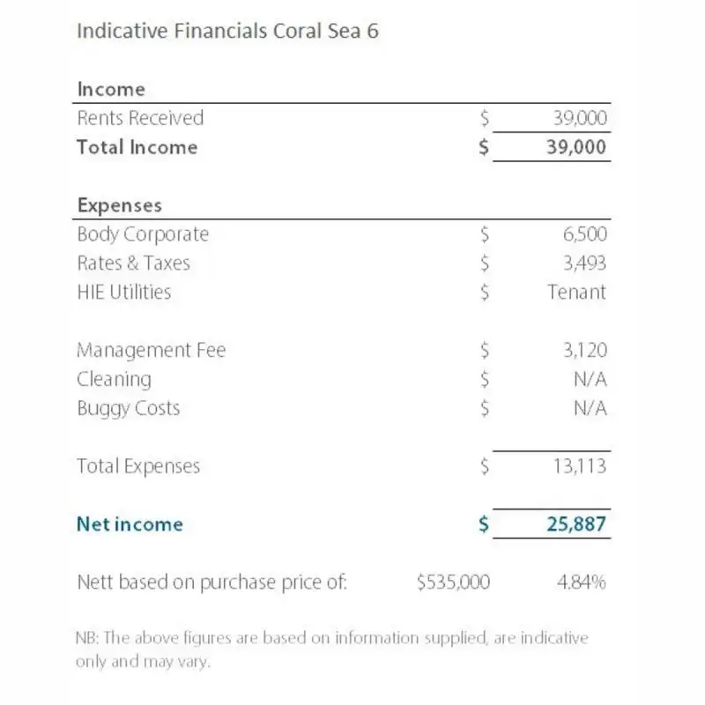The image size is (705, 705).
Task: Click the Management Fee amount 3,120
Action: click(584, 350)
